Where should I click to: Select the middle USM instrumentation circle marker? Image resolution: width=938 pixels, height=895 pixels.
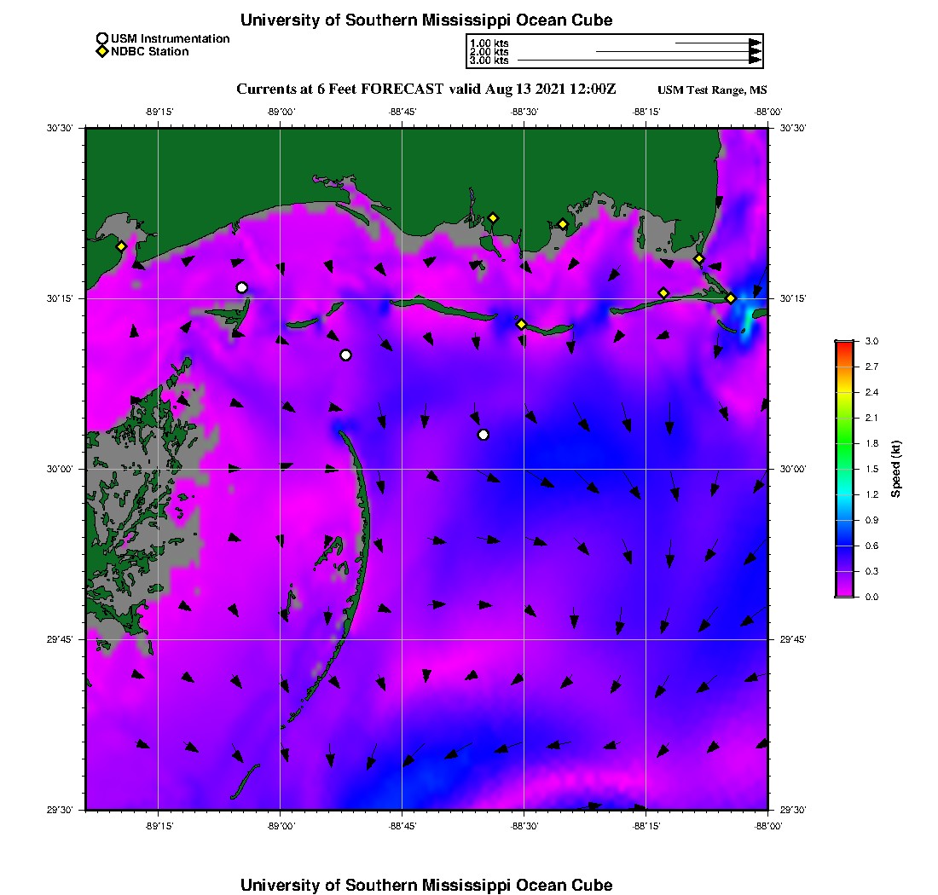[345, 355]
